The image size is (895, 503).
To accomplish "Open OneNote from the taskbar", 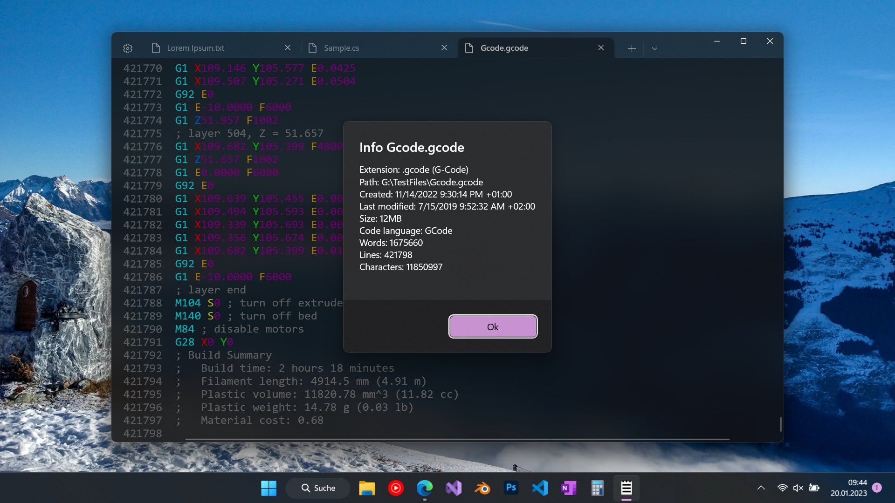I will point(569,488).
